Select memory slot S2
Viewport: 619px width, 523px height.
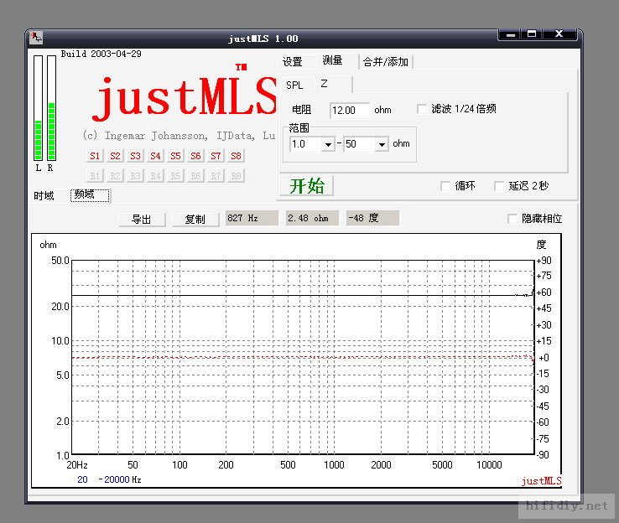(115, 156)
